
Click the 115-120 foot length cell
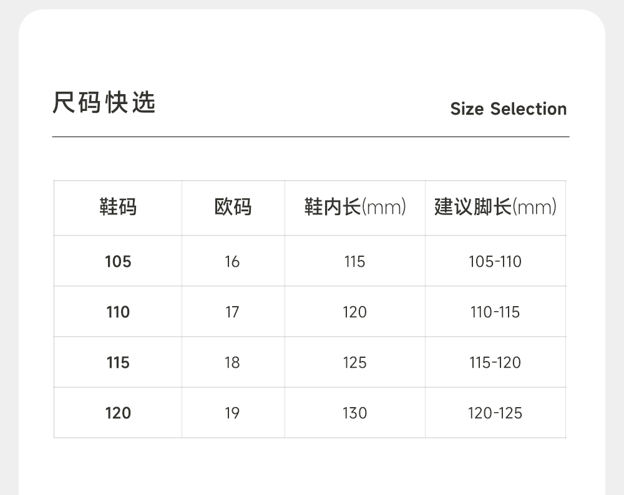pyautogui.click(x=495, y=363)
